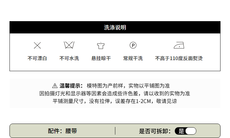Click the circled P dry-clean icon
This screenshot has width=230, height=138.
(x=133, y=45)
